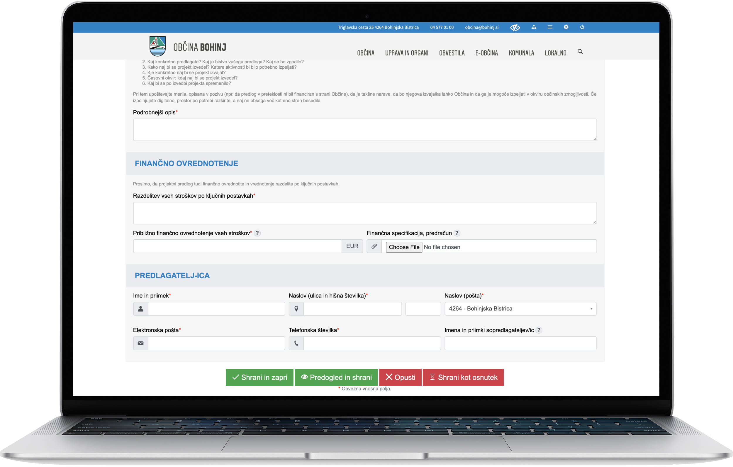Open the UPRAVA IN ORGANI menu

click(x=406, y=53)
